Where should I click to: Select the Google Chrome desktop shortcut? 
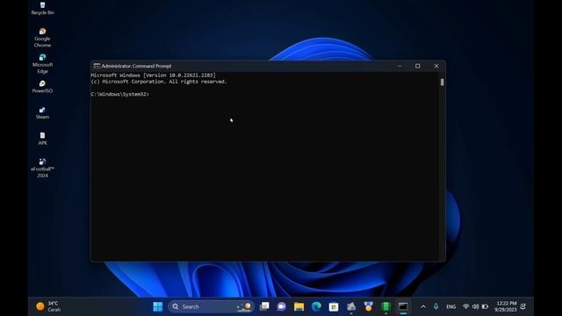(42, 38)
